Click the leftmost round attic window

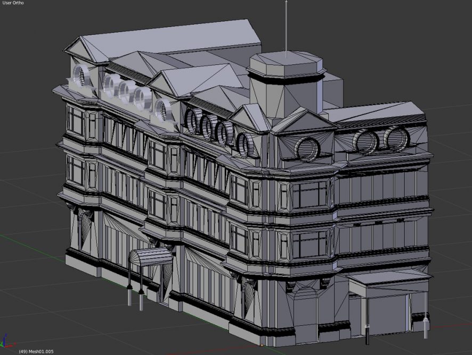(83, 77)
